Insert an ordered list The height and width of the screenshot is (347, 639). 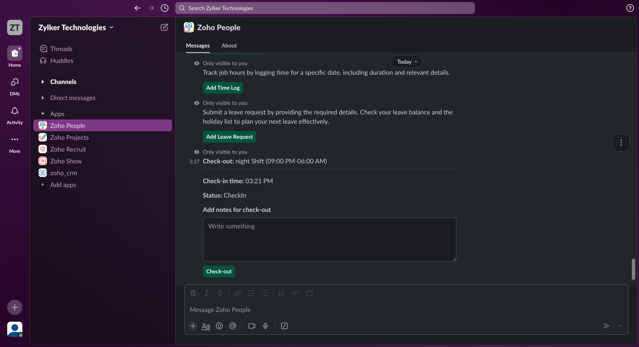click(x=251, y=293)
